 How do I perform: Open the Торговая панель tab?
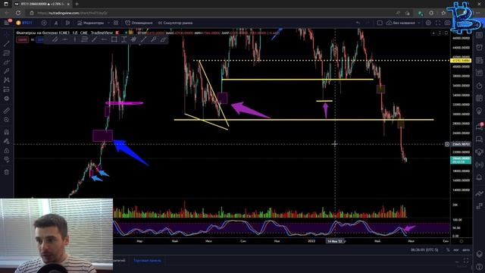(x=147, y=261)
